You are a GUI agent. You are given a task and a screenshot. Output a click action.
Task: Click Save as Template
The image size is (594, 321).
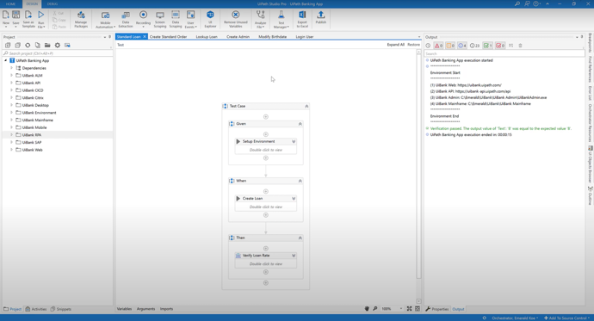tap(28, 19)
